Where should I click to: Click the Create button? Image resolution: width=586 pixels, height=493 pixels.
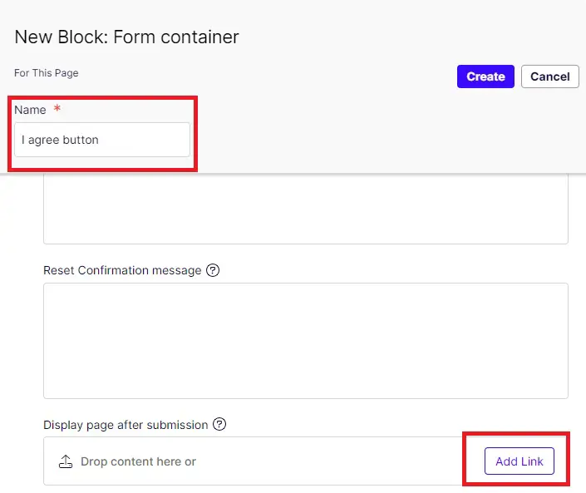click(x=485, y=76)
